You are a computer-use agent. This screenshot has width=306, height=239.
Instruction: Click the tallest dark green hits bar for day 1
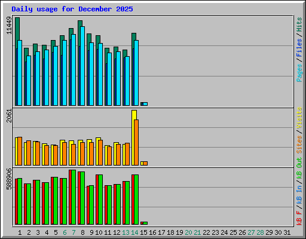pyautogui.click(x=17, y=29)
